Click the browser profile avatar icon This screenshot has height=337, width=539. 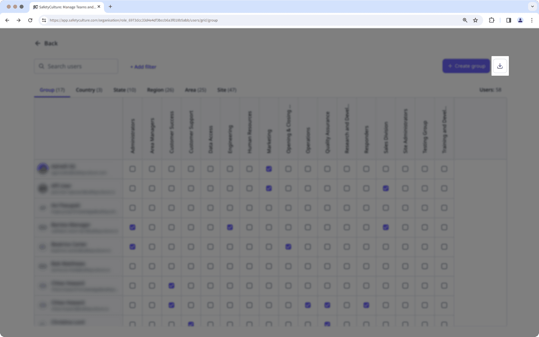pos(520,20)
